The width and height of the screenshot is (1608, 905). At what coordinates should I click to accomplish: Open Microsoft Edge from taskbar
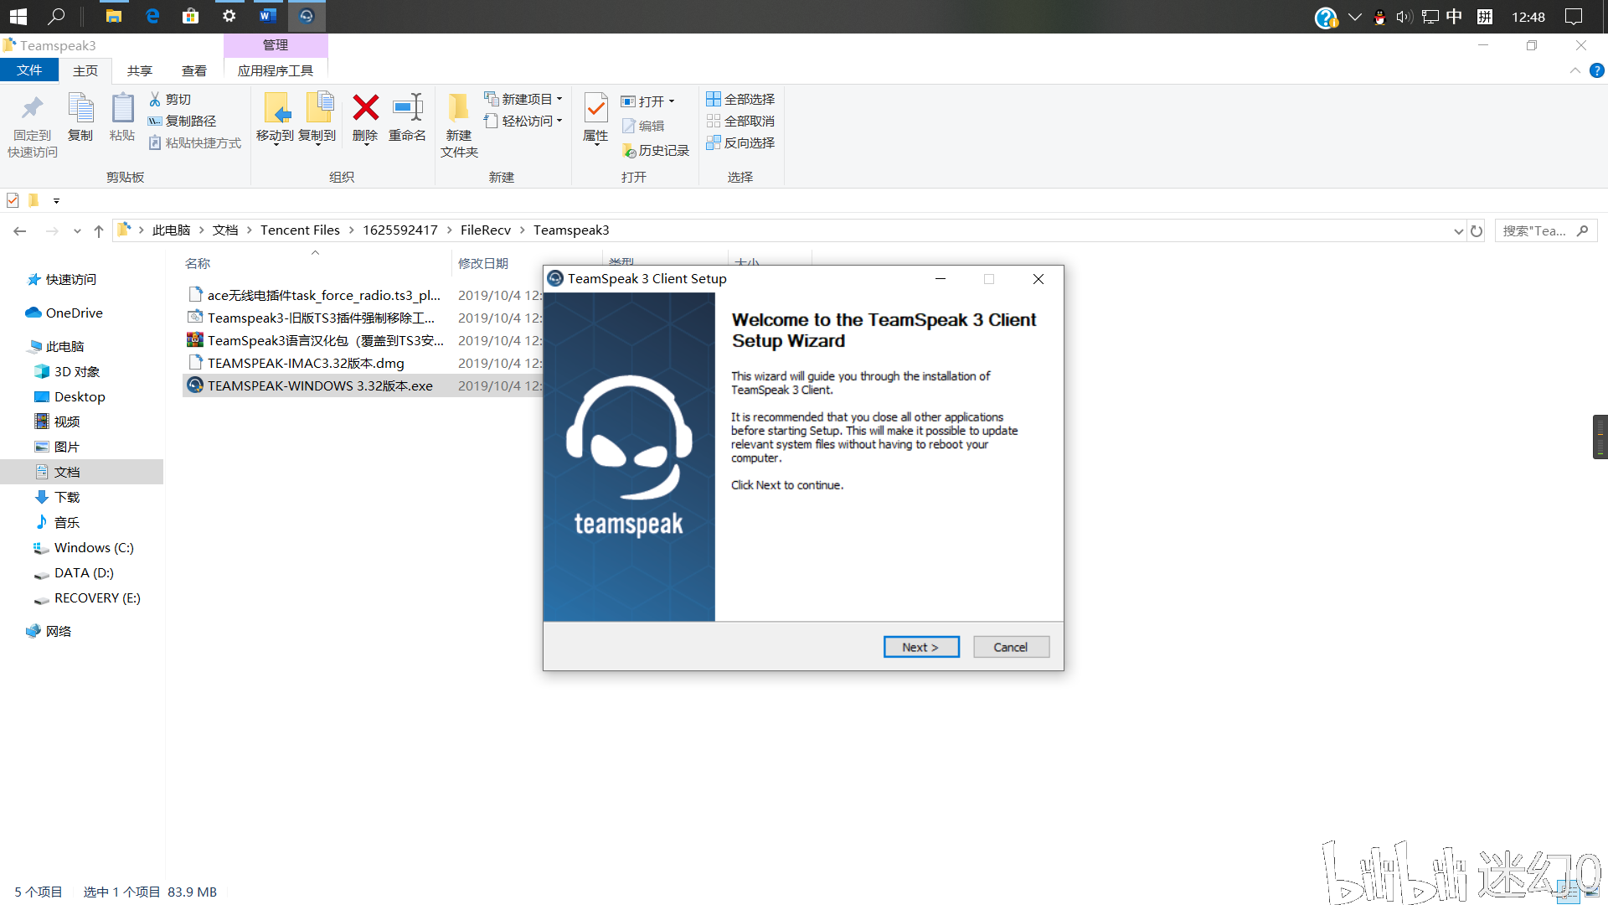pos(152,16)
